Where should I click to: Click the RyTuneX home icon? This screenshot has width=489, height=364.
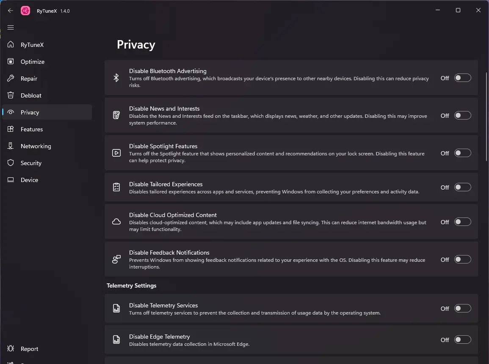11,44
